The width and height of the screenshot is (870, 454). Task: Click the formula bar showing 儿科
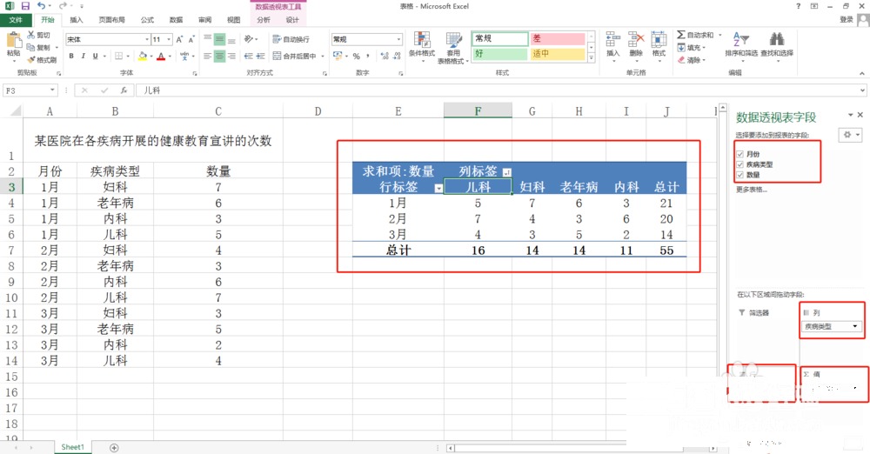point(500,90)
